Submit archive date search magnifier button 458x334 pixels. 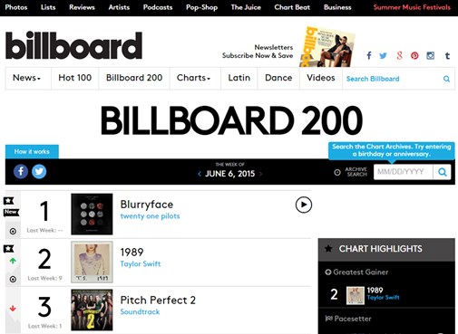[x=442, y=172]
